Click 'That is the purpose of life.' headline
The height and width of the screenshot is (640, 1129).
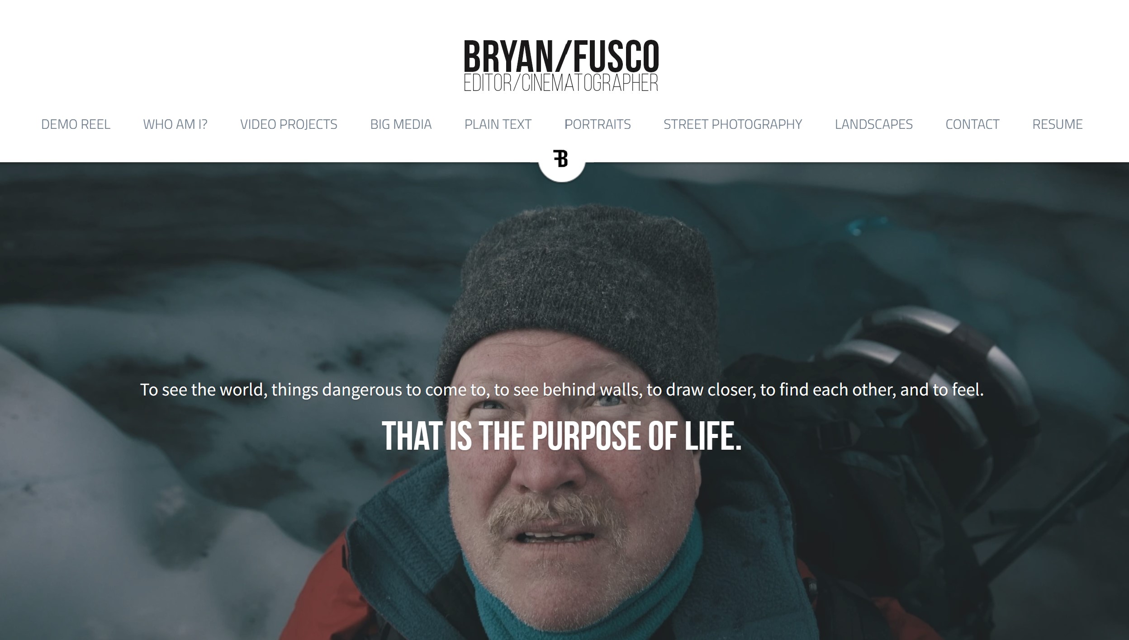point(562,436)
